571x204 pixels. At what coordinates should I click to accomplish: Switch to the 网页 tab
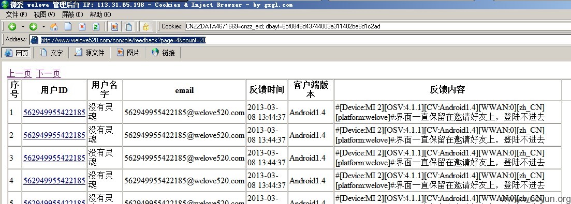tap(17, 53)
